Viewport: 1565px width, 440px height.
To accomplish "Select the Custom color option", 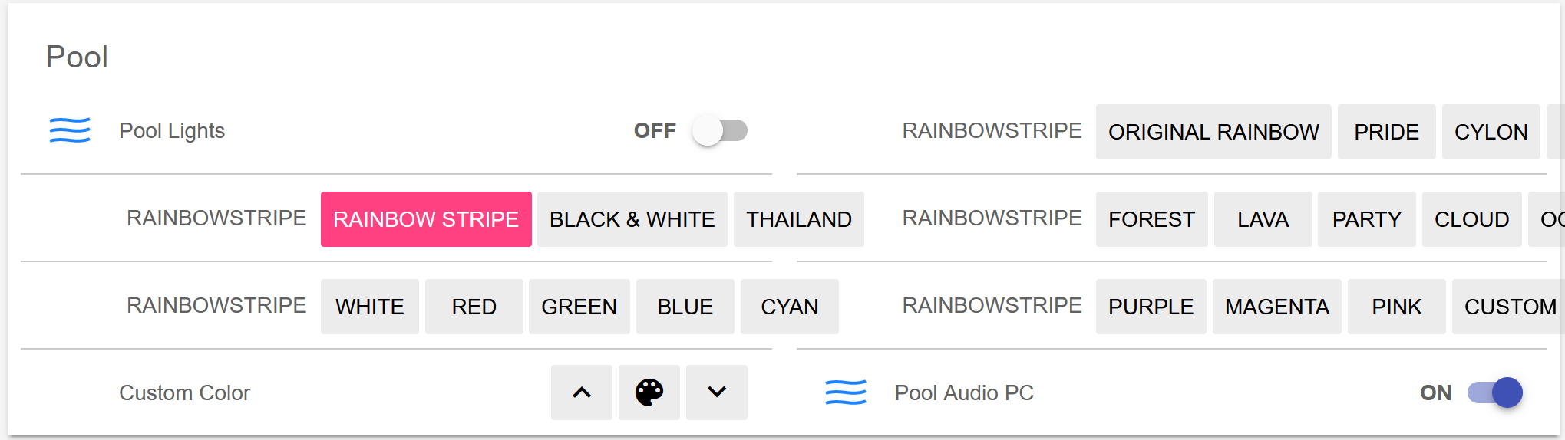I will tap(1509, 307).
